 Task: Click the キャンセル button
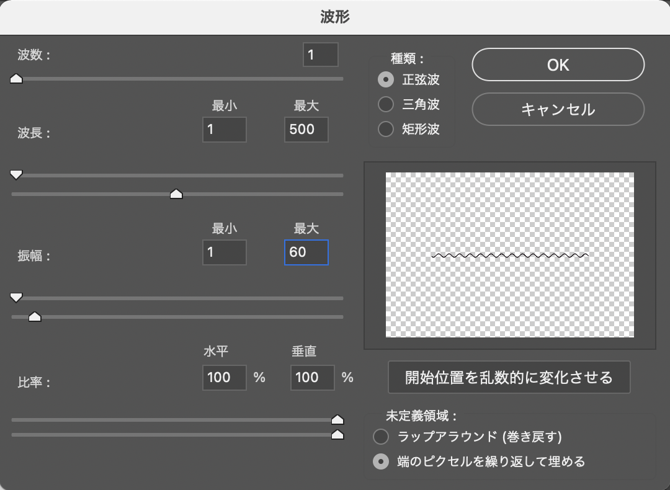click(558, 110)
